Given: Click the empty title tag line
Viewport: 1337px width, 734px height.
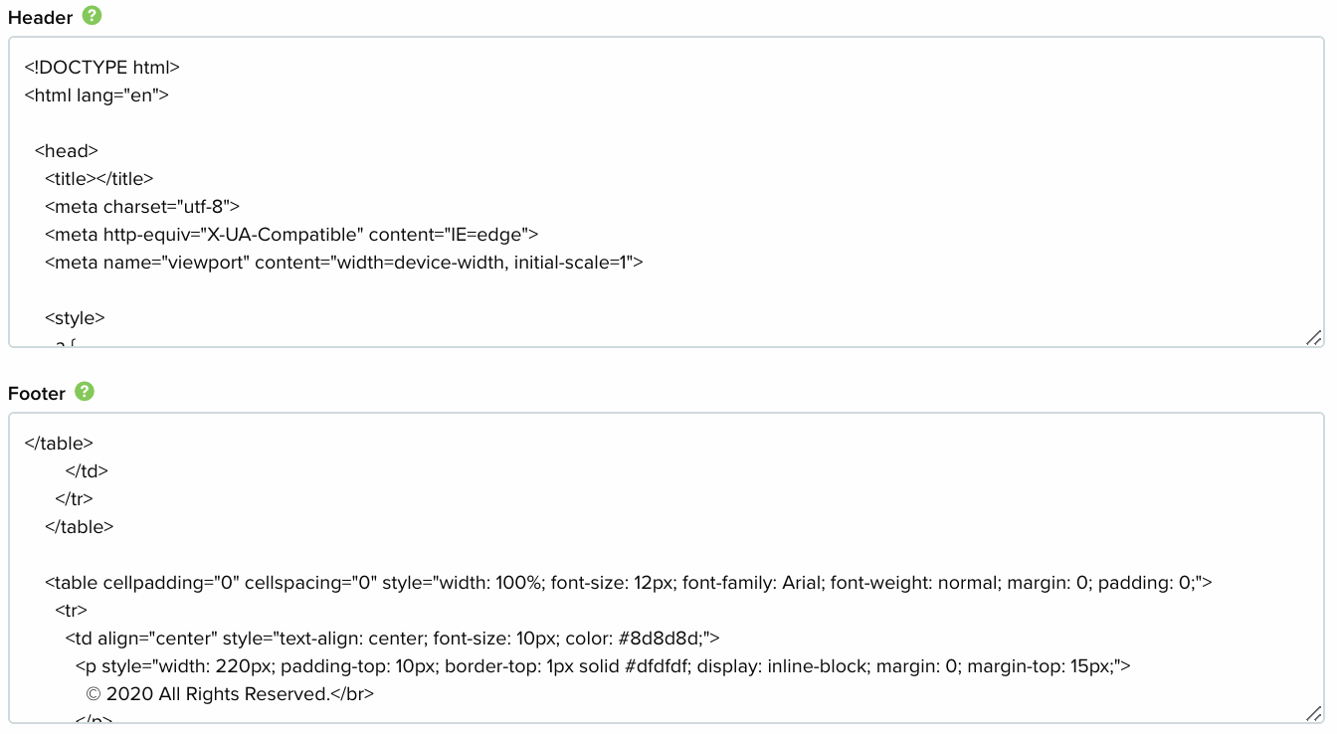Looking at the screenshot, I should 99,179.
